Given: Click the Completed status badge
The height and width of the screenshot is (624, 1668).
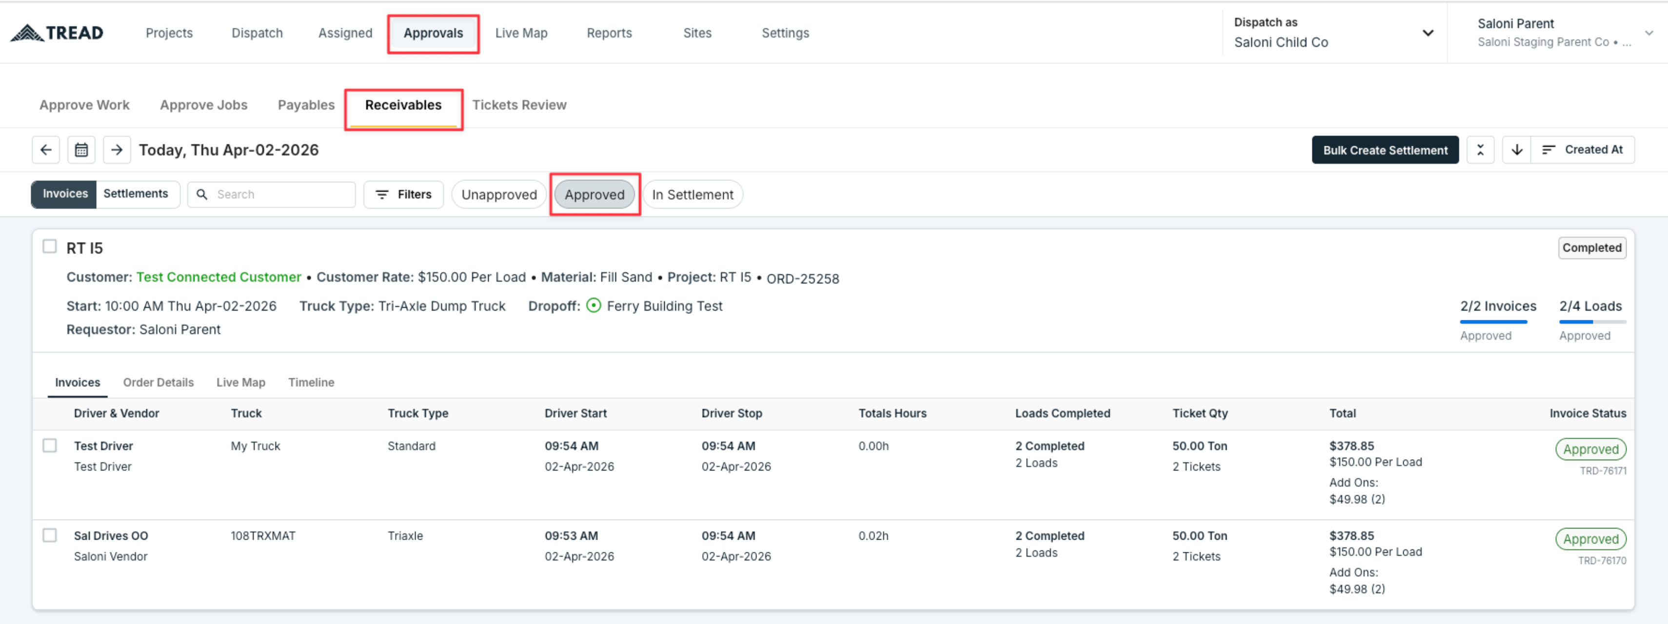Looking at the screenshot, I should click(1591, 247).
